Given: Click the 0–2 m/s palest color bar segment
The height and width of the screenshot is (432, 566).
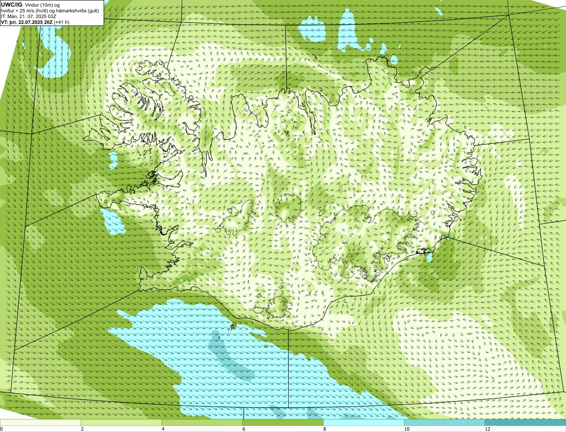Looking at the screenshot, I should coord(41,422).
